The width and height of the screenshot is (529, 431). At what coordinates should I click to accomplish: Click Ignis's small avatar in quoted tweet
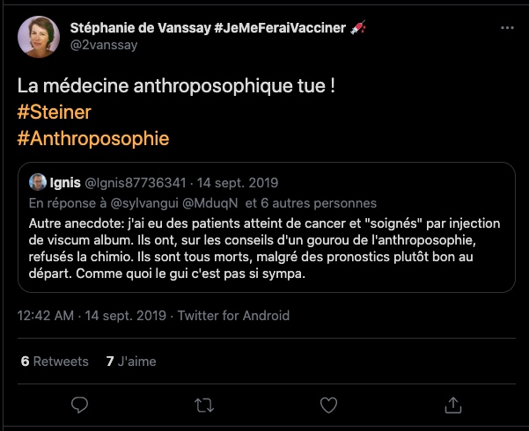(38, 183)
